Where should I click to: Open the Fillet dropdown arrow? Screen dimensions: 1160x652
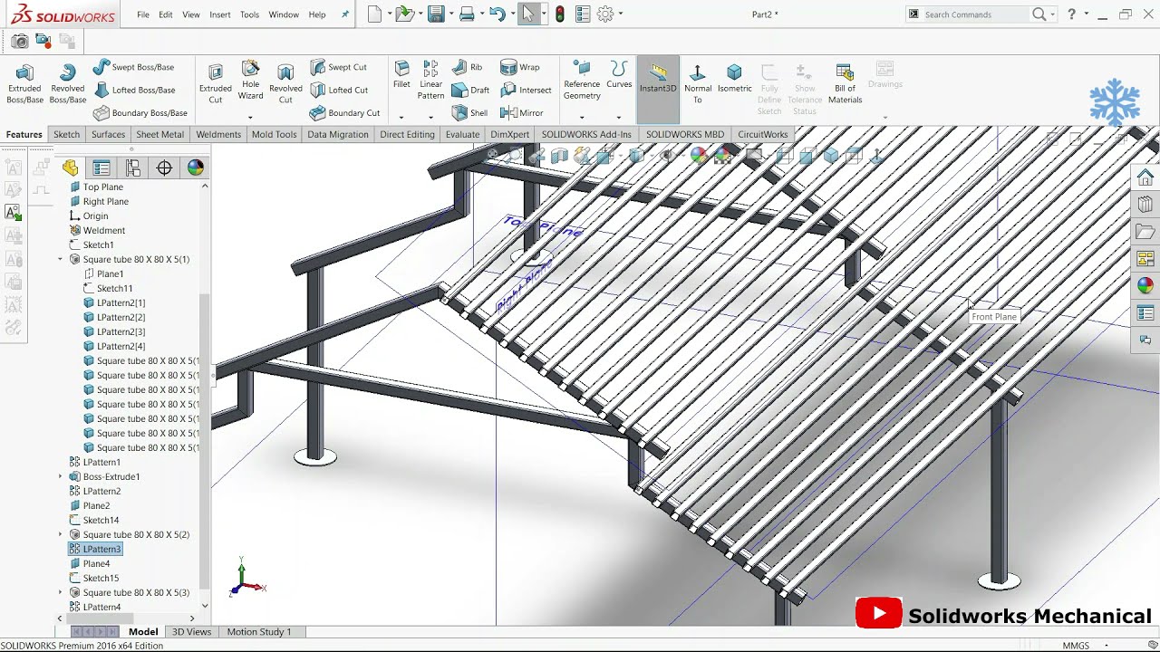point(401,116)
